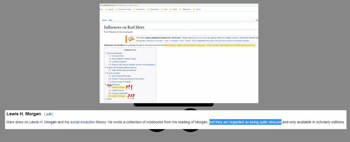Click the Influences on Karl Marx page title

pyautogui.click(x=124, y=28)
